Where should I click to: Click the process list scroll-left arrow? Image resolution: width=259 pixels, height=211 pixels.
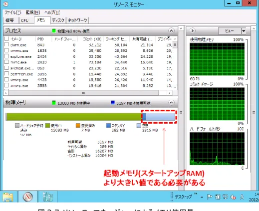coord(6,93)
